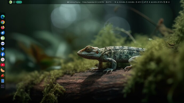Open Google Chrome from the dock

pos(3,22)
